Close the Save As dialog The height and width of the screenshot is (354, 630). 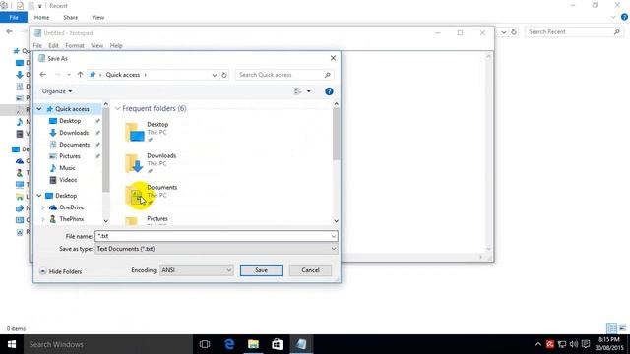(333, 58)
